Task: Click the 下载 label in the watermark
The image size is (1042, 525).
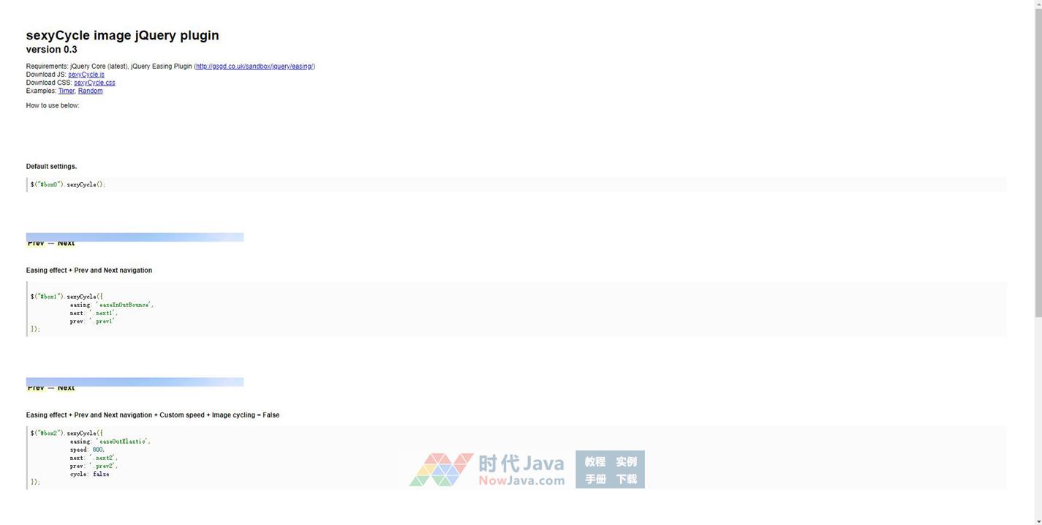Action: [x=626, y=479]
